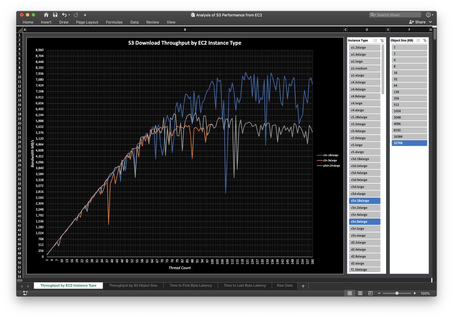Click the zoom slider handle

tap(397, 293)
